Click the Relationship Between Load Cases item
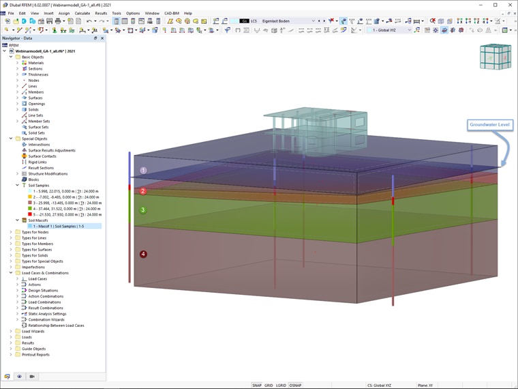This screenshot has width=518, height=389. pyautogui.click(x=56, y=326)
